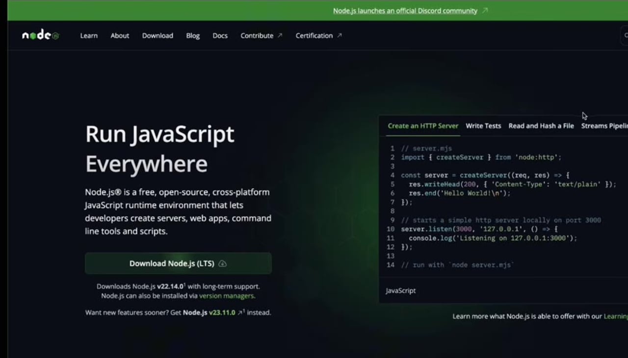Switch to the Write Tests tab

[x=483, y=126]
